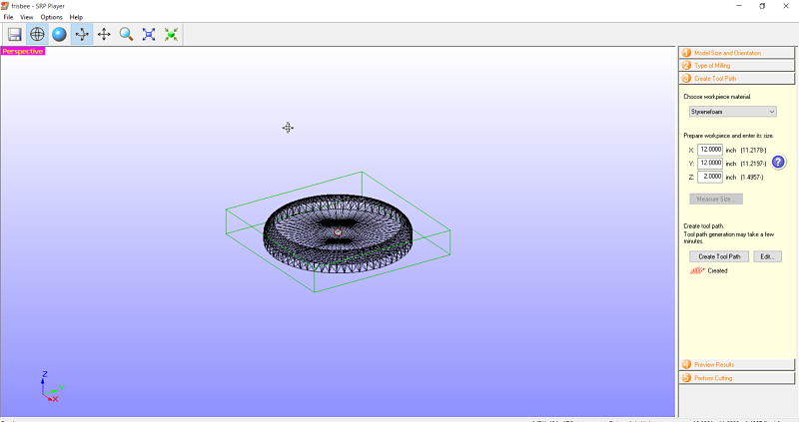
Task: Click the "(11.2178-)" minimum X size text
Action: (x=753, y=151)
